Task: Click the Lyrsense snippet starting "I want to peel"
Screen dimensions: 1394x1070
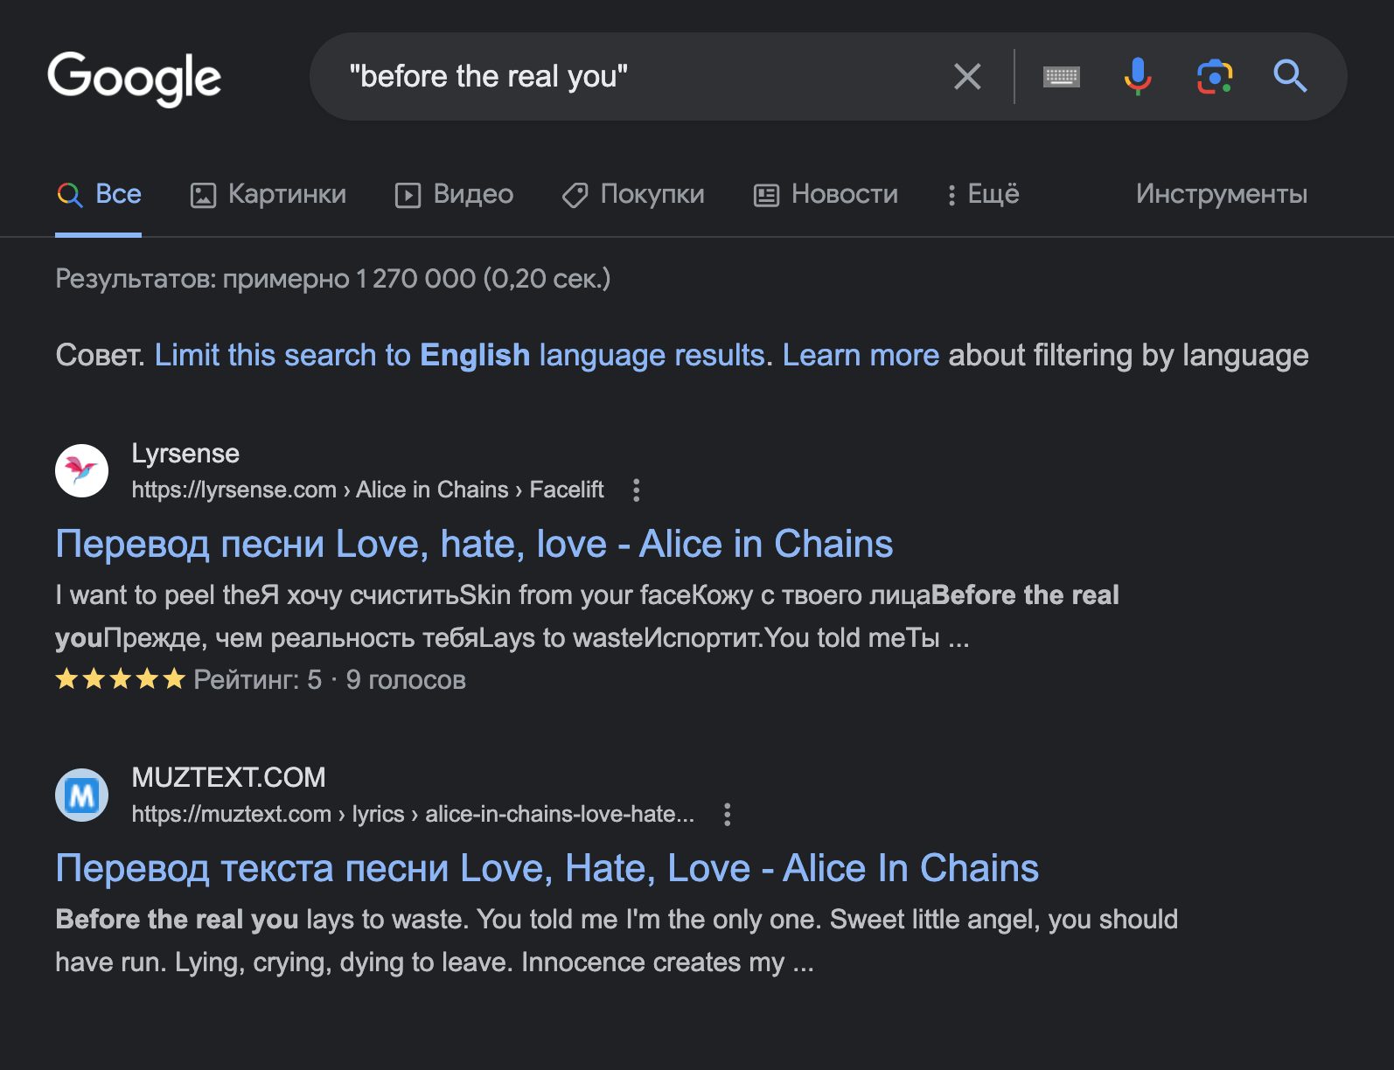Action: coord(587,616)
